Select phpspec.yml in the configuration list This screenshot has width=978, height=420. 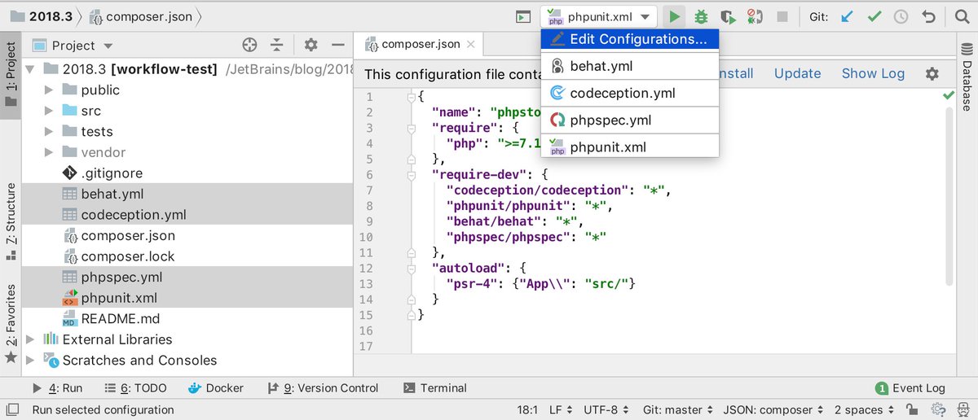pos(630,120)
